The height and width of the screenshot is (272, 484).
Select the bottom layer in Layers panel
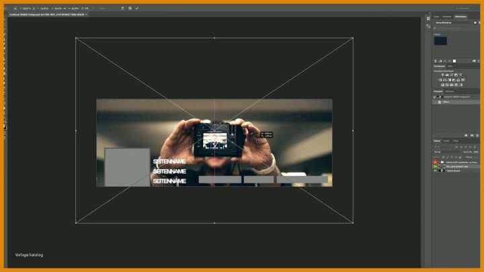click(456, 171)
